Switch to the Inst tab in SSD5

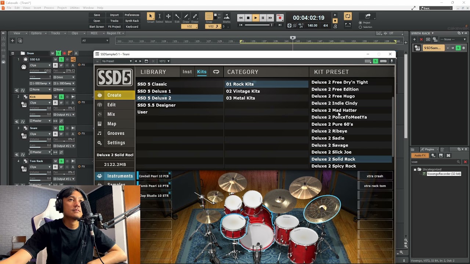187,72
